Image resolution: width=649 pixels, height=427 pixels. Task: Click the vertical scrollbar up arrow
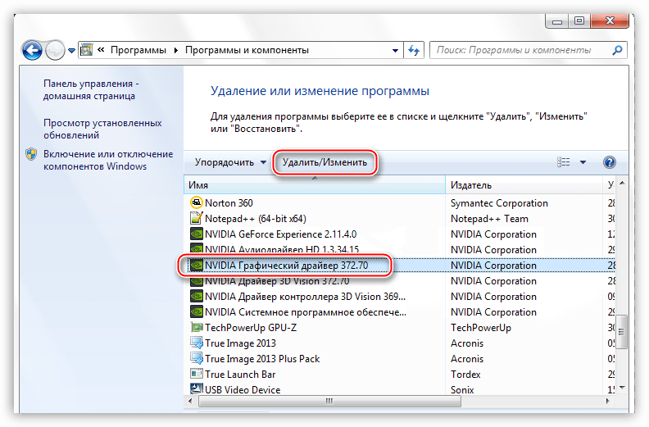pos(622,183)
